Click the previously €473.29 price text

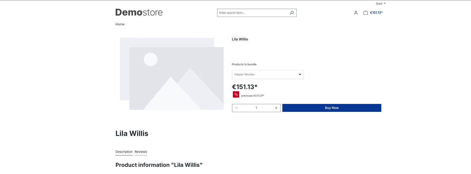[x=252, y=96]
